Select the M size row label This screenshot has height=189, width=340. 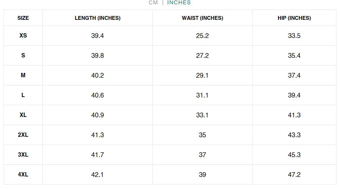pyautogui.click(x=23, y=76)
